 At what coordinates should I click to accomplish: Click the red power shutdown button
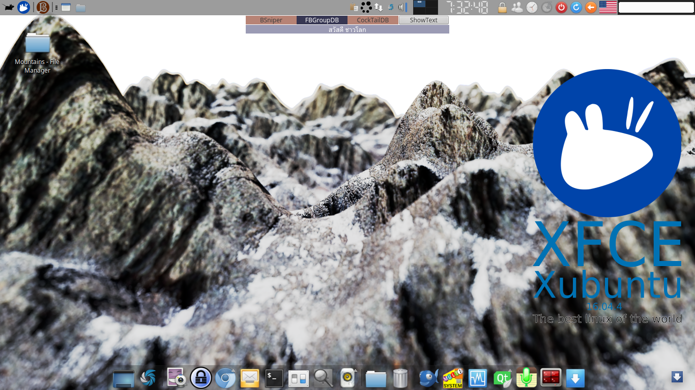tap(561, 7)
